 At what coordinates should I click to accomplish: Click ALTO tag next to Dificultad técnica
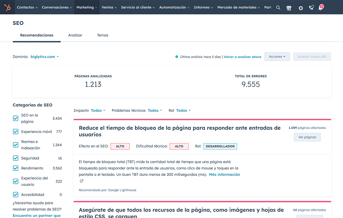tap(179, 146)
